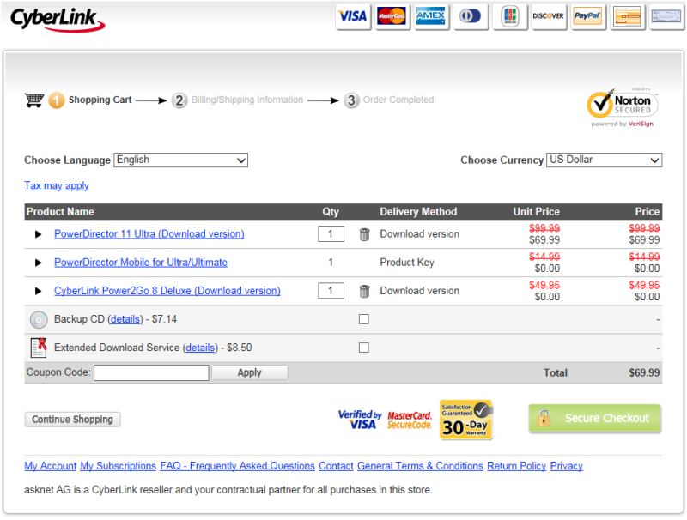The image size is (687, 520).
Task: Select the Diners Club payment icon
Action: pos(470,16)
